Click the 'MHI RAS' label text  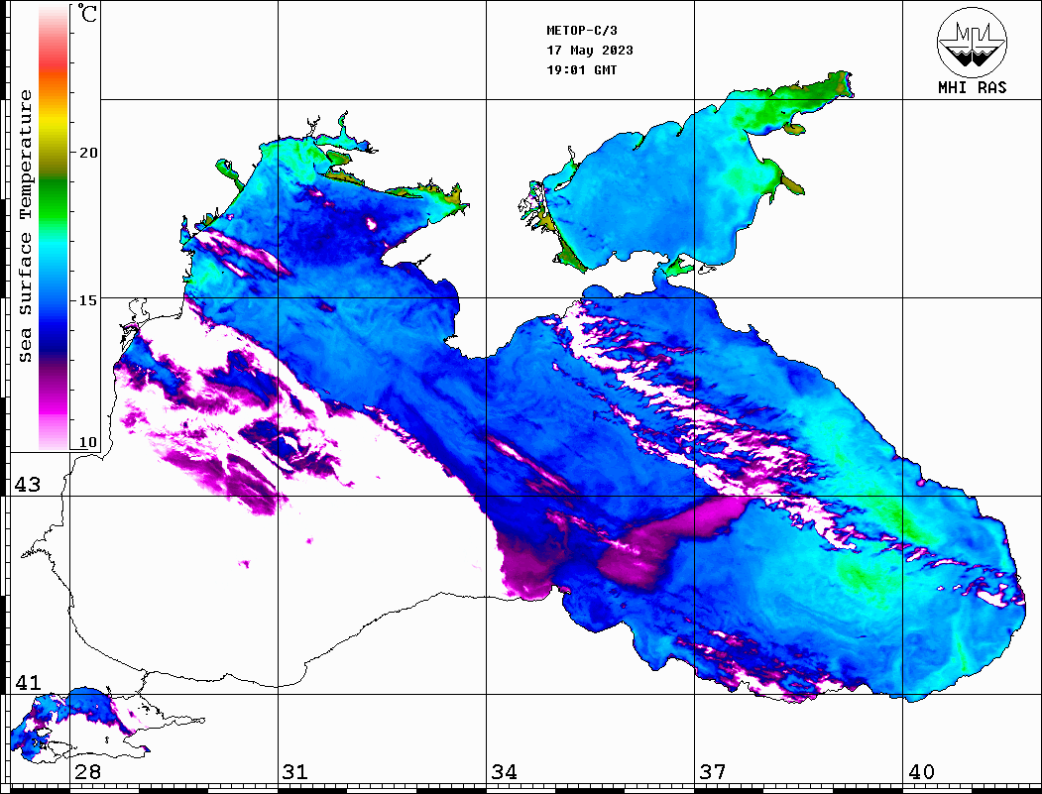972,87
